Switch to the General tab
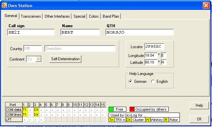Image resolution: width=212 pixels, height=127 pixels. click(11, 16)
